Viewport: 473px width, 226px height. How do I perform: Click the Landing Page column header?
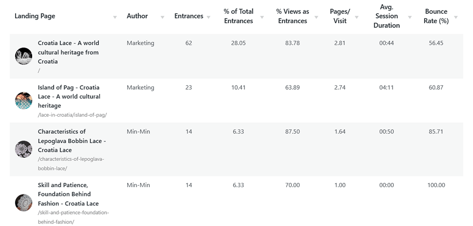35,16
